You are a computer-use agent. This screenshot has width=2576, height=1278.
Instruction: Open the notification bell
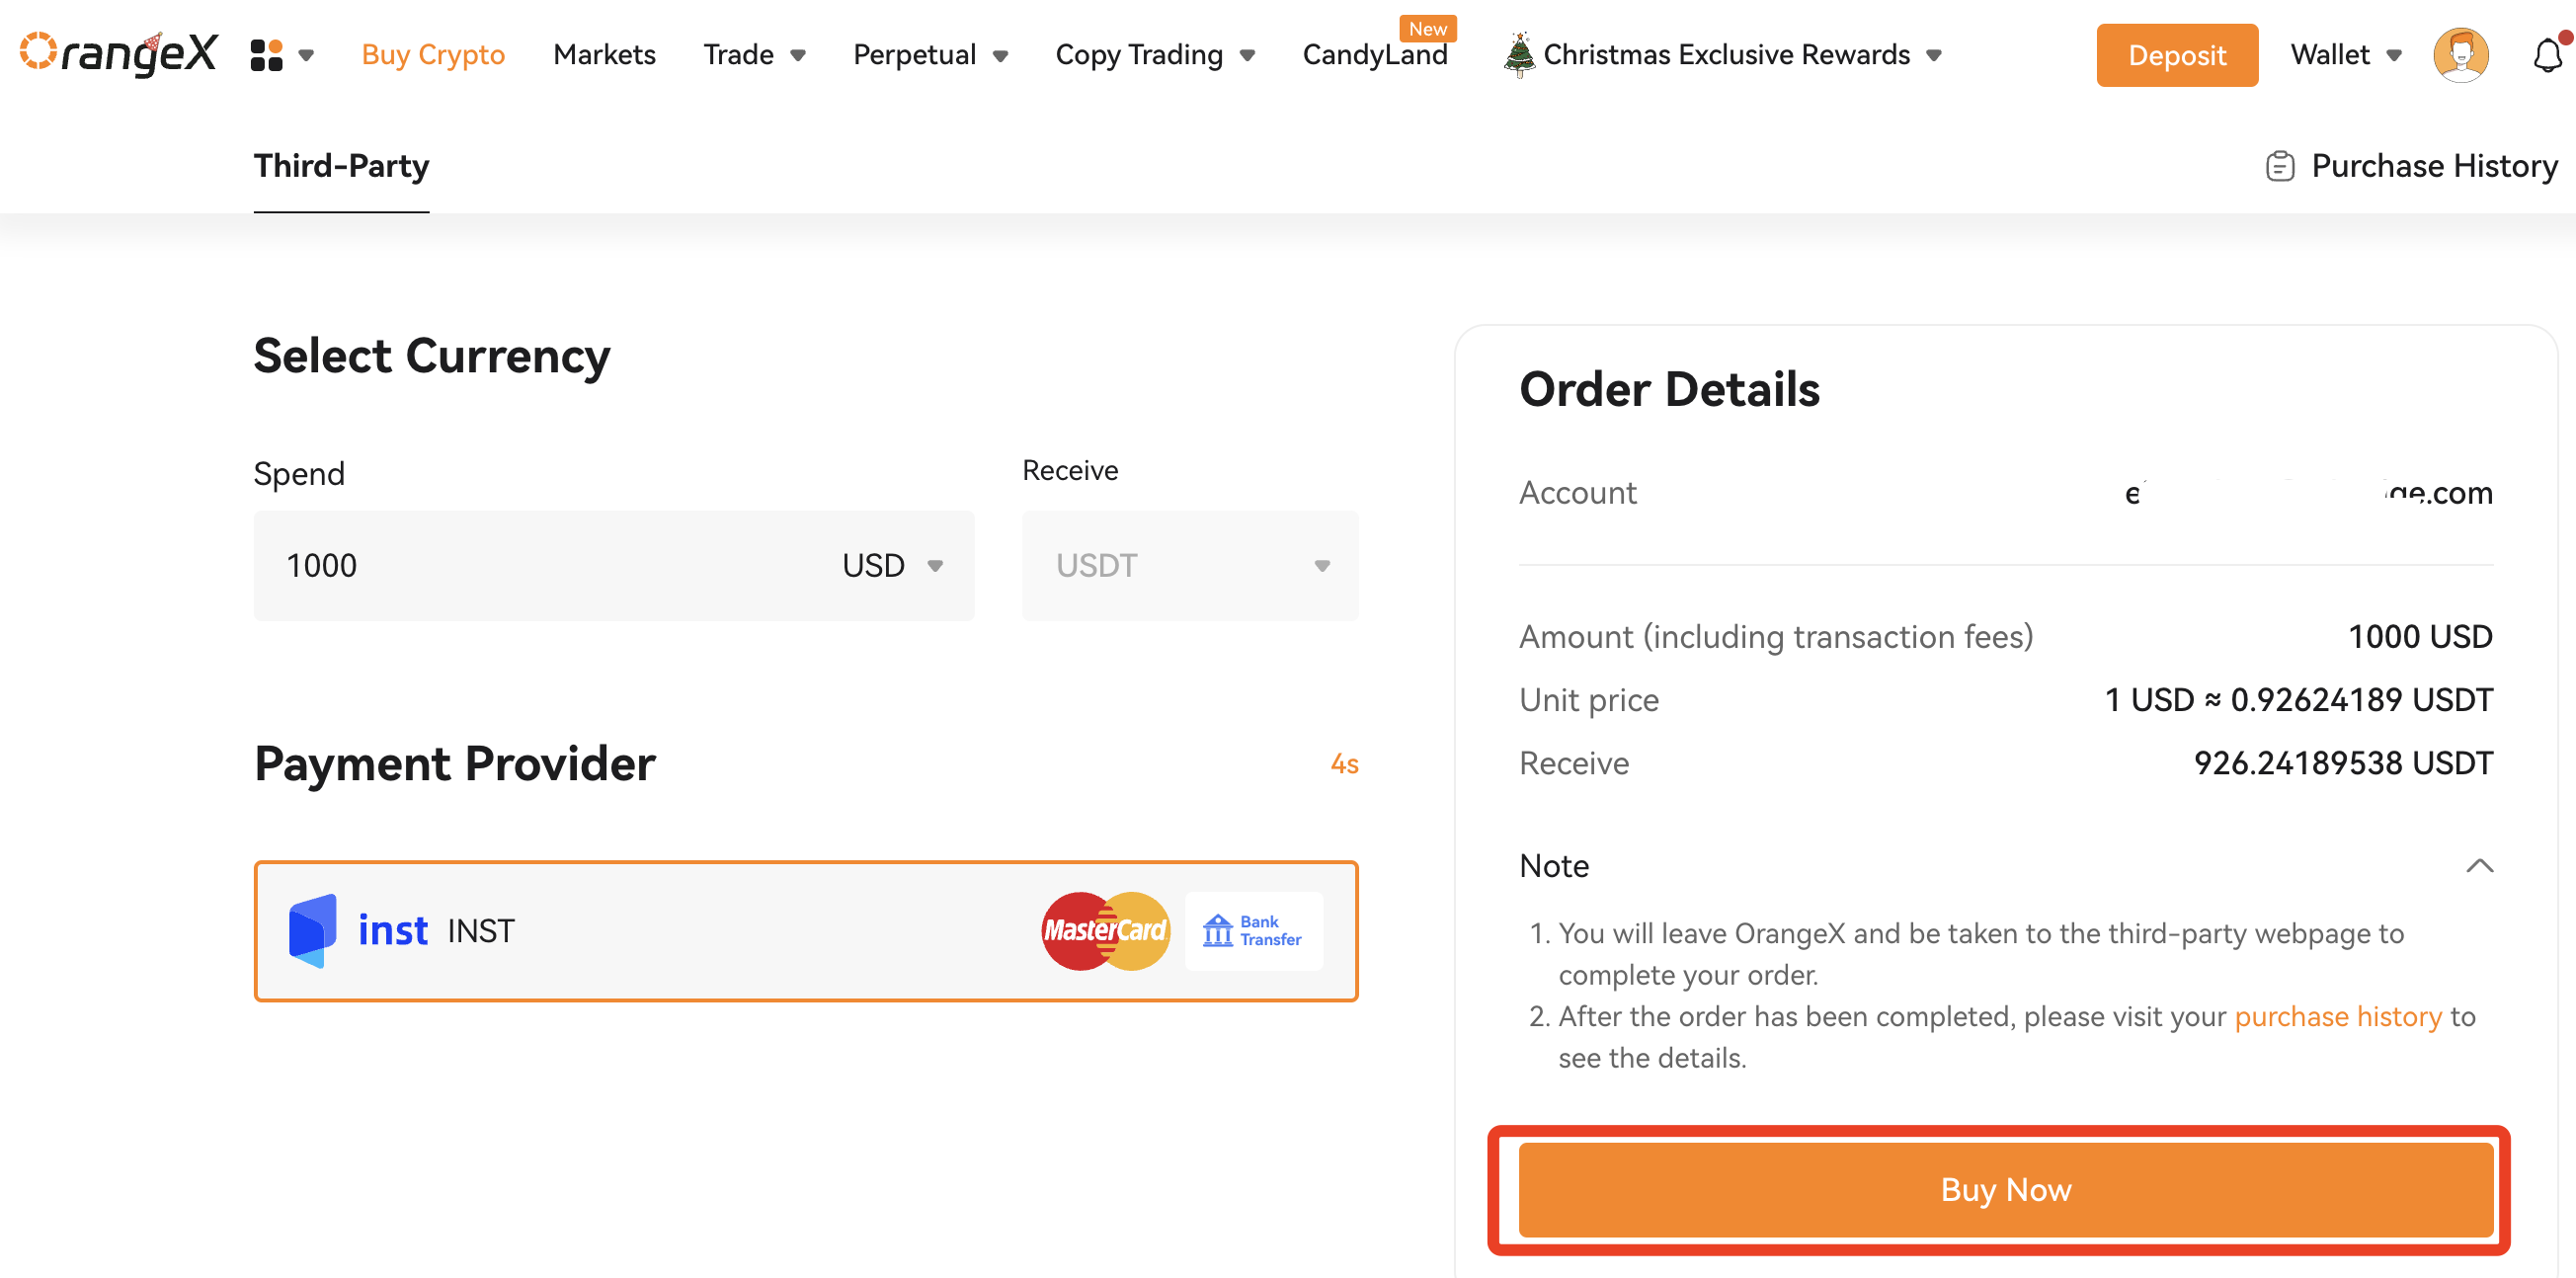[x=2548, y=55]
